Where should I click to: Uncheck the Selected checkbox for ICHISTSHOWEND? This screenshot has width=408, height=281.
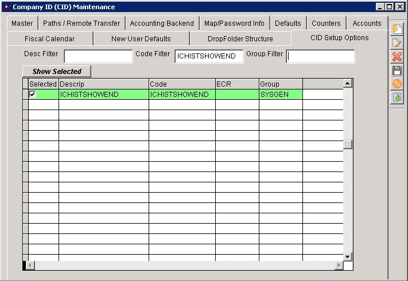click(33, 95)
